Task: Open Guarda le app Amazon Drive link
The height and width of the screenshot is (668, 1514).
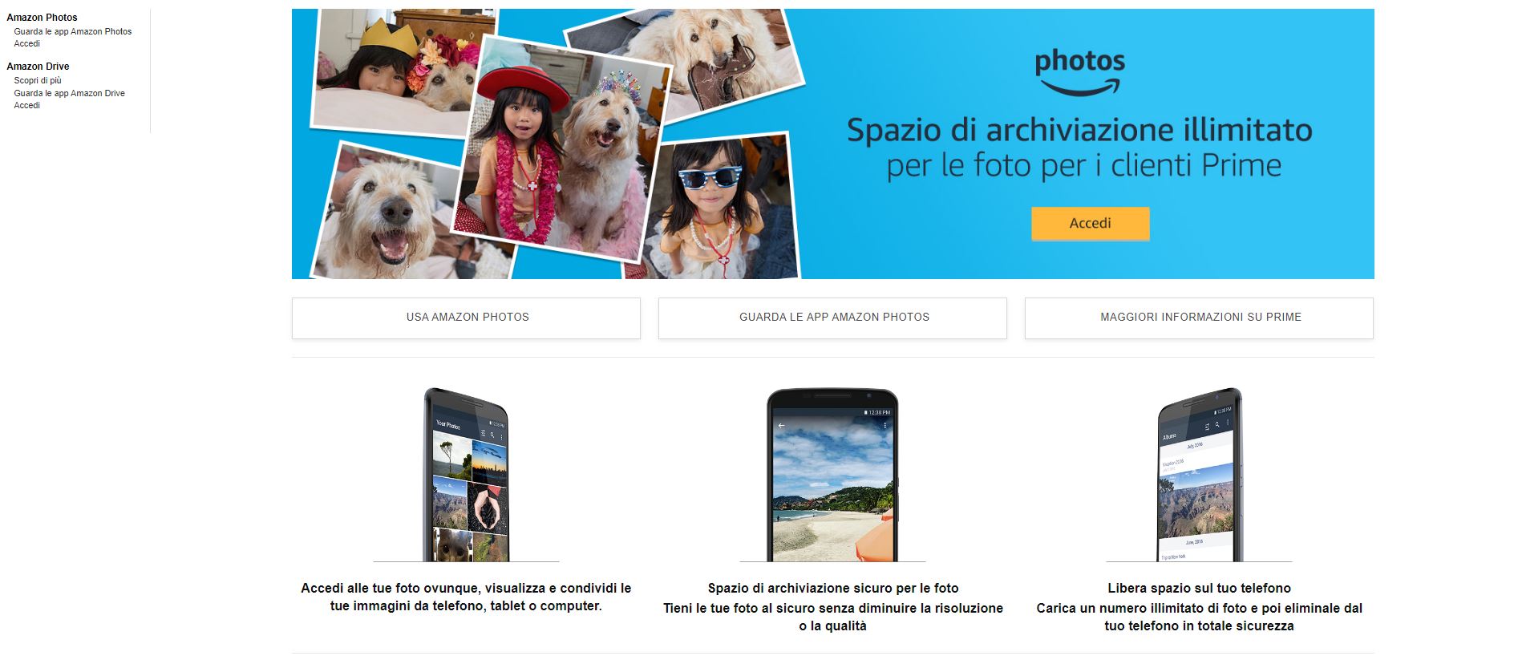Action: [x=70, y=94]
